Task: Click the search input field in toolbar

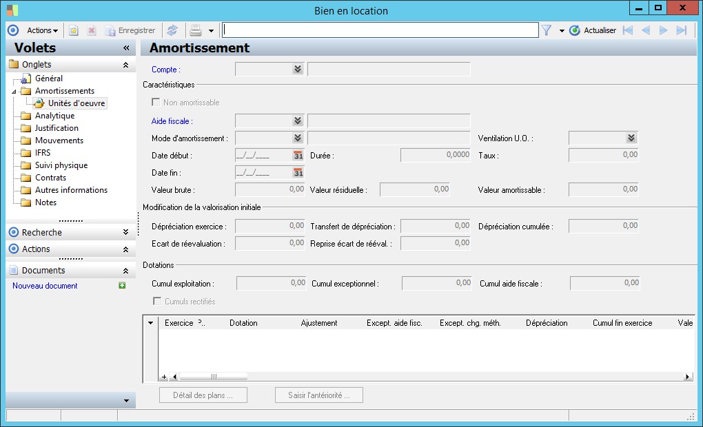Action: pyautogui.click(x=380, y=30)
